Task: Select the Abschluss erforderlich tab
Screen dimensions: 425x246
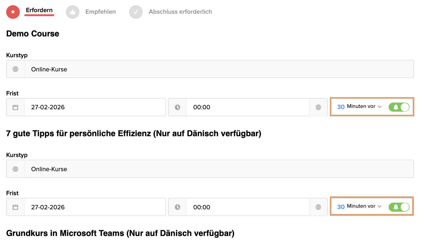Action: pyautogui.click(x=180, y=12)
